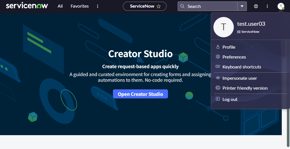Favorite this page with the star icon

(159, 7)
